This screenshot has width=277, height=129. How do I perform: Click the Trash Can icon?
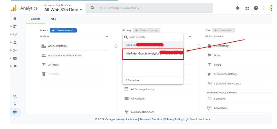point(44,74)
